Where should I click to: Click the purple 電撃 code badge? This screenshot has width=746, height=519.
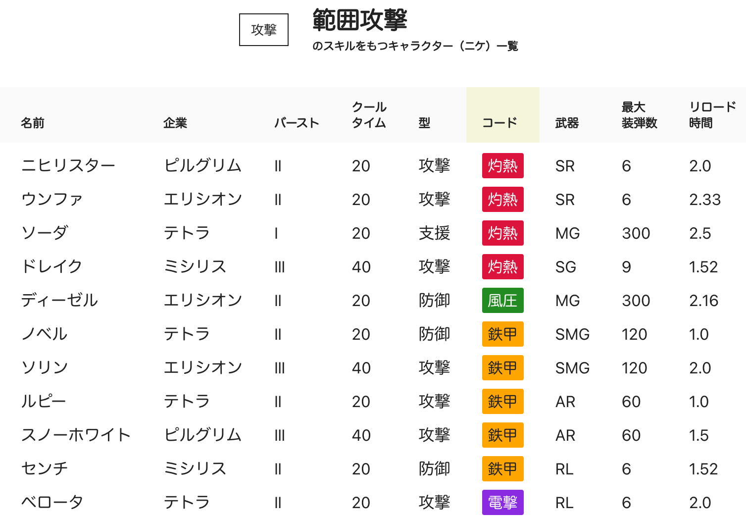tap(502, 503)
